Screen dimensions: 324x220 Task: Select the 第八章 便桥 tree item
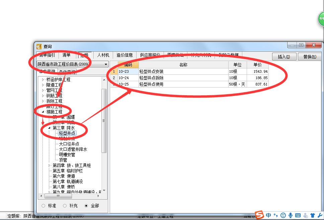(64, 187)
